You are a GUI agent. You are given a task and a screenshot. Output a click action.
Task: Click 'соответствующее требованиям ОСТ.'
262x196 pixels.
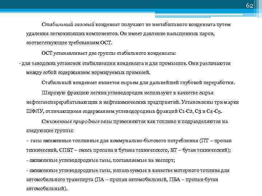69,43
